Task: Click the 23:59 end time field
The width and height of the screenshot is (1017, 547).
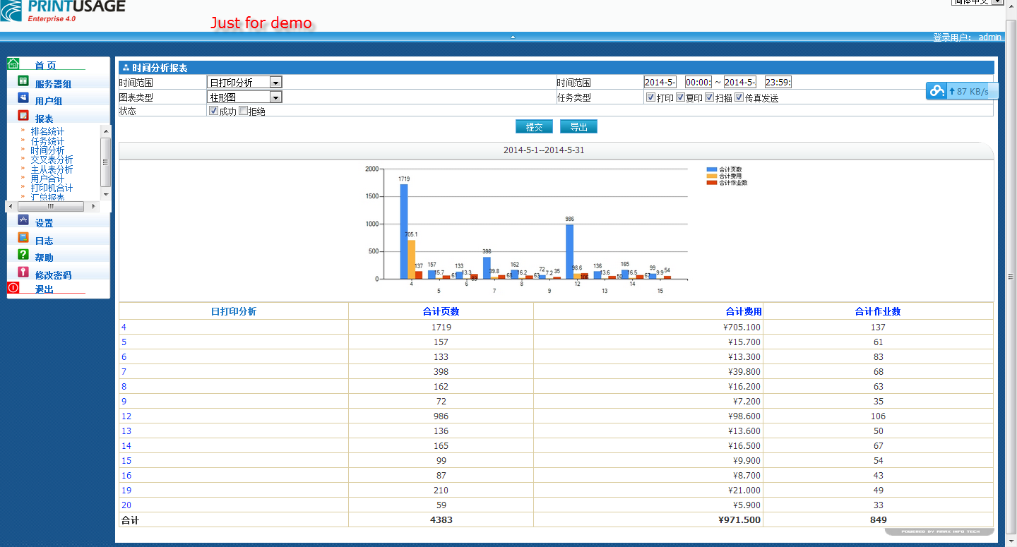Action: click(778, 83)
